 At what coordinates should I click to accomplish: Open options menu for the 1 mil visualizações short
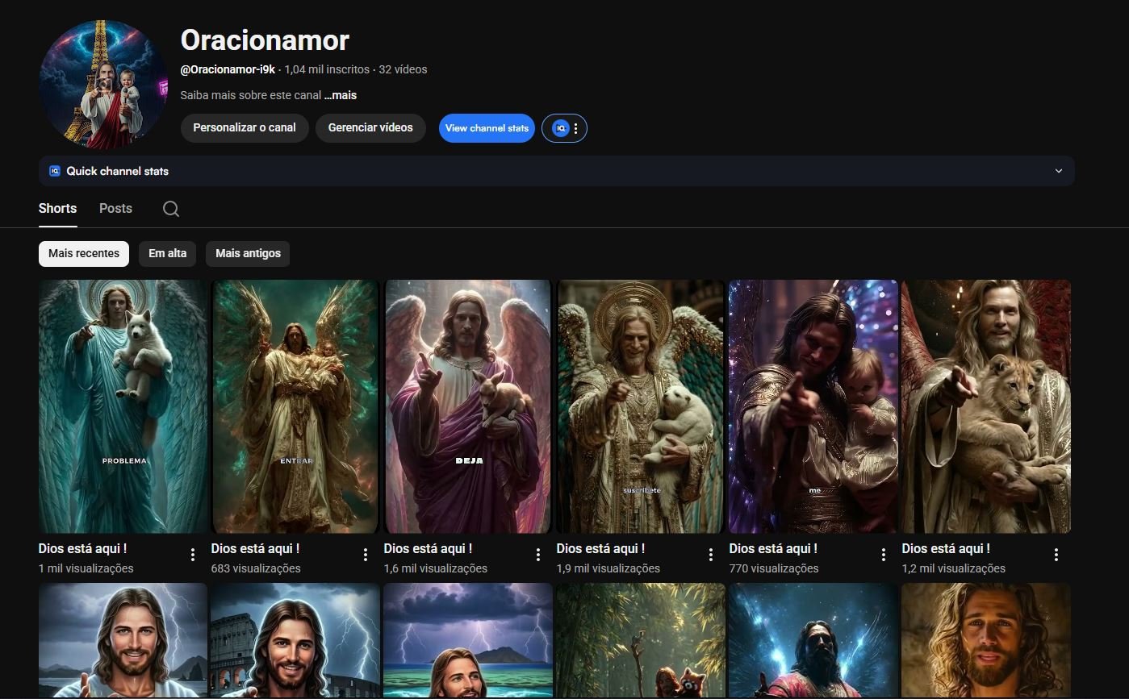(x=193, y=555)
